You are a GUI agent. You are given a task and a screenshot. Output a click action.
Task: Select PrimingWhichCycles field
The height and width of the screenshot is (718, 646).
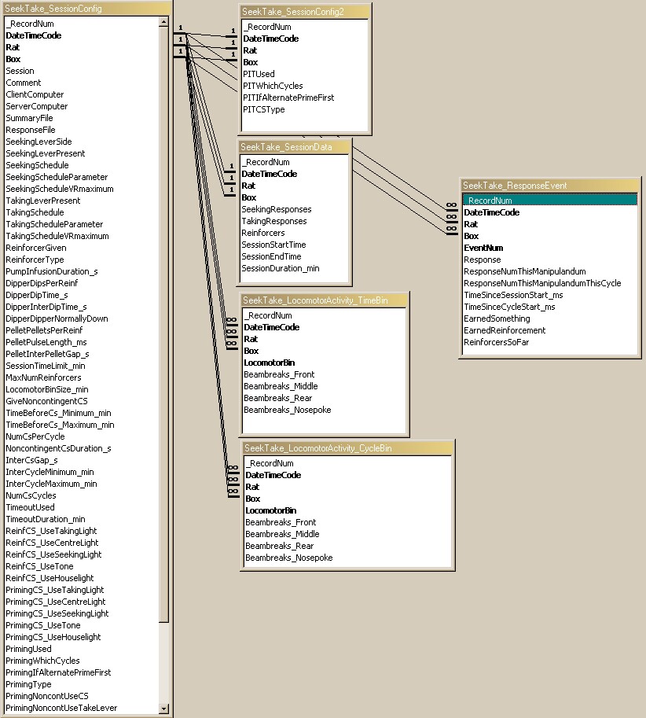click(x=42, y=661)
